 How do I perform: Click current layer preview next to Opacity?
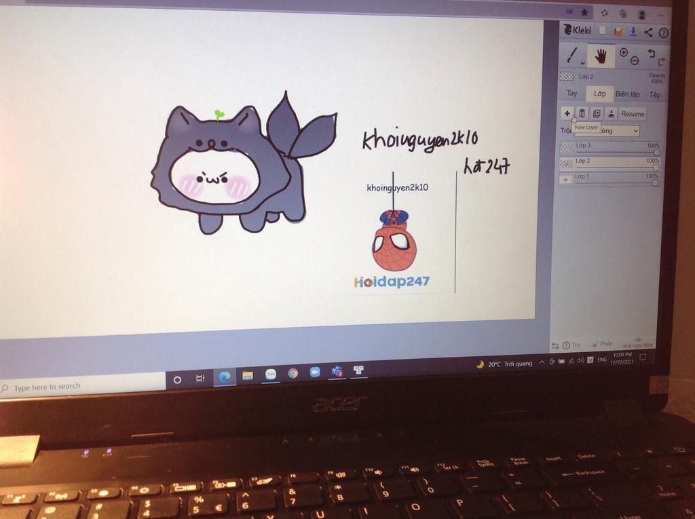tap(567, 76)
